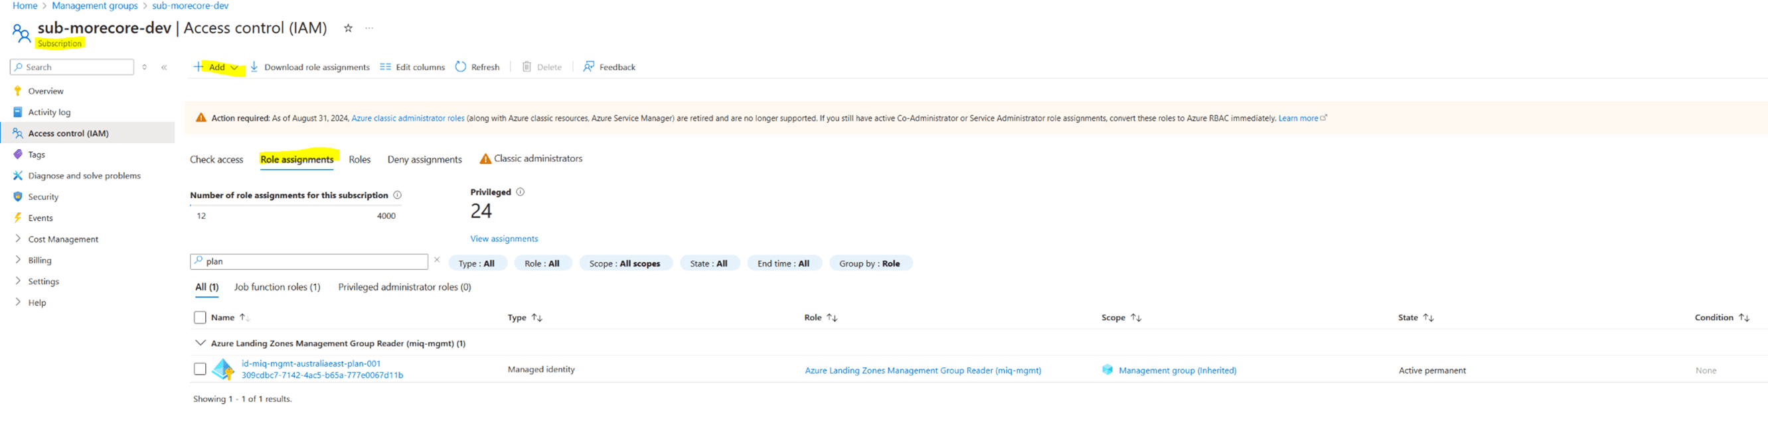The height and width of the screenshot is (423, 1768).
Task: Select the Role assignments tab
Action: click(x=297, y=159)
